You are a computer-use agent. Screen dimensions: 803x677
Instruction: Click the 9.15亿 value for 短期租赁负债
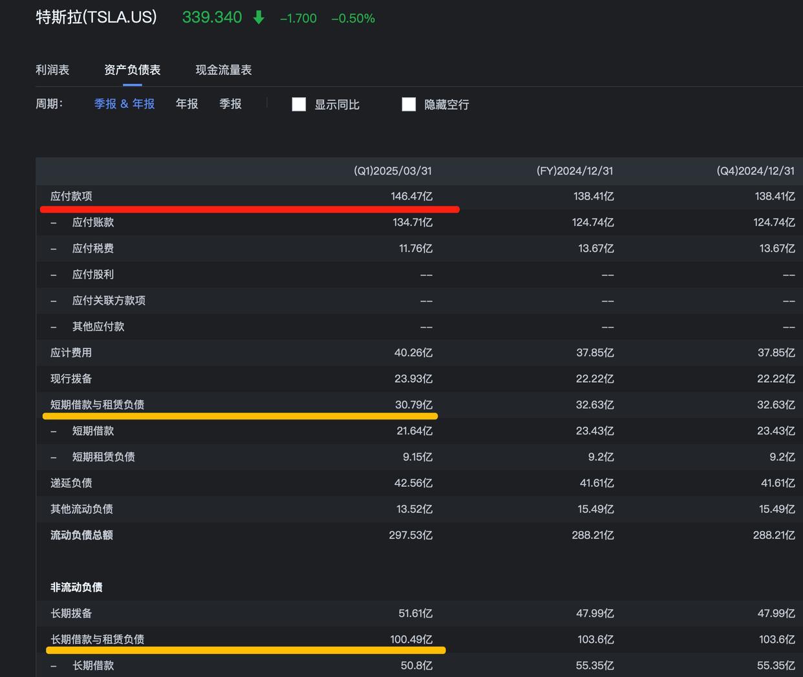point(418,457)
